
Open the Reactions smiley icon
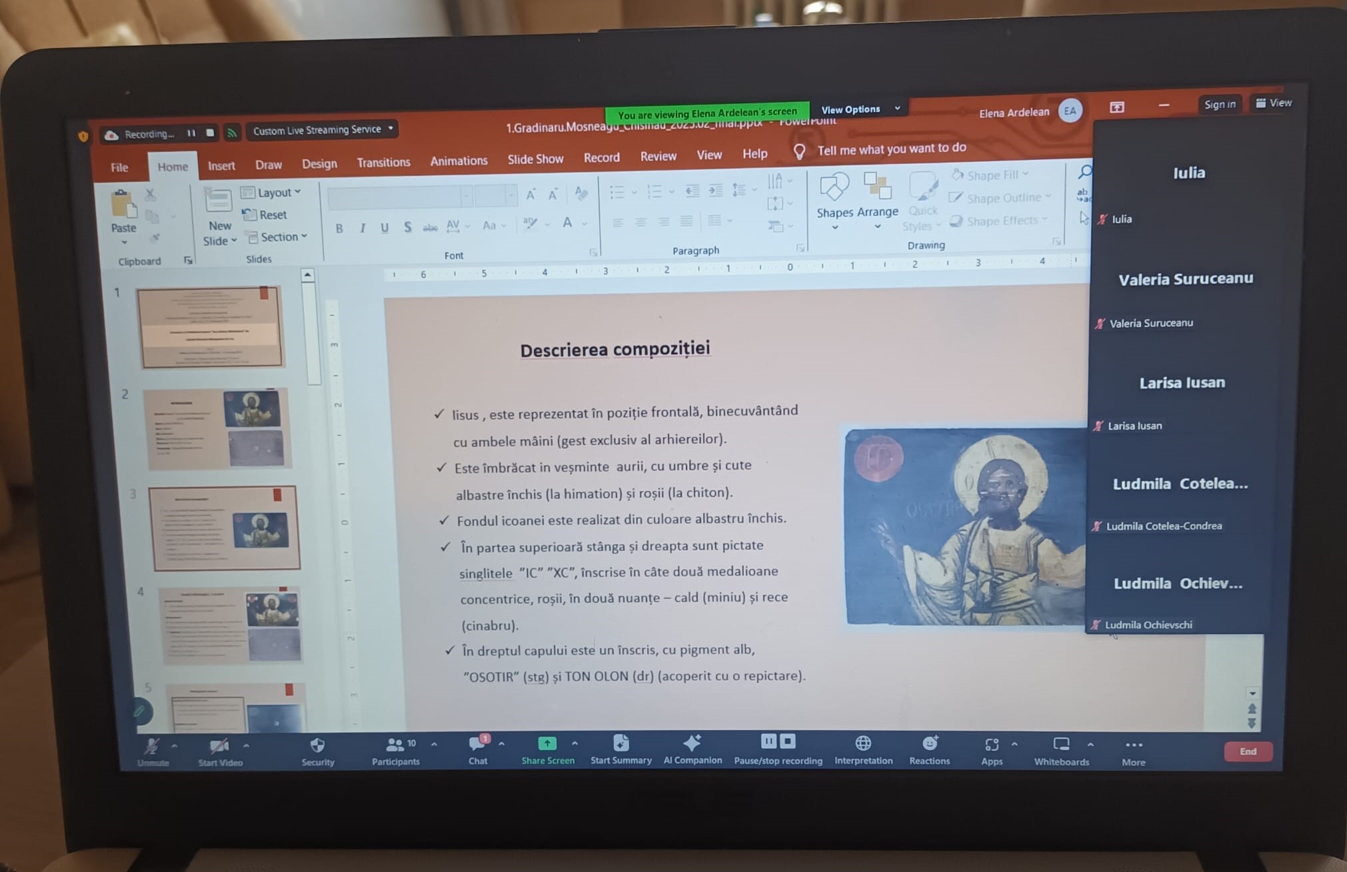930,743
